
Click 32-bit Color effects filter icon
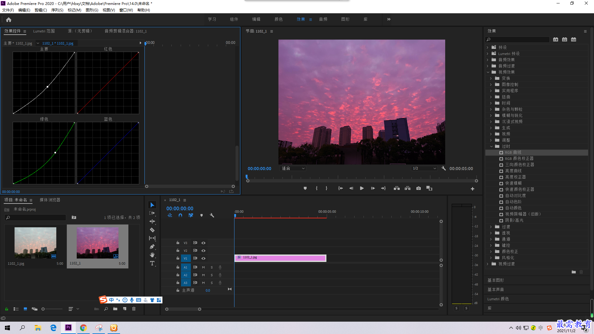(x=565, y=40)
